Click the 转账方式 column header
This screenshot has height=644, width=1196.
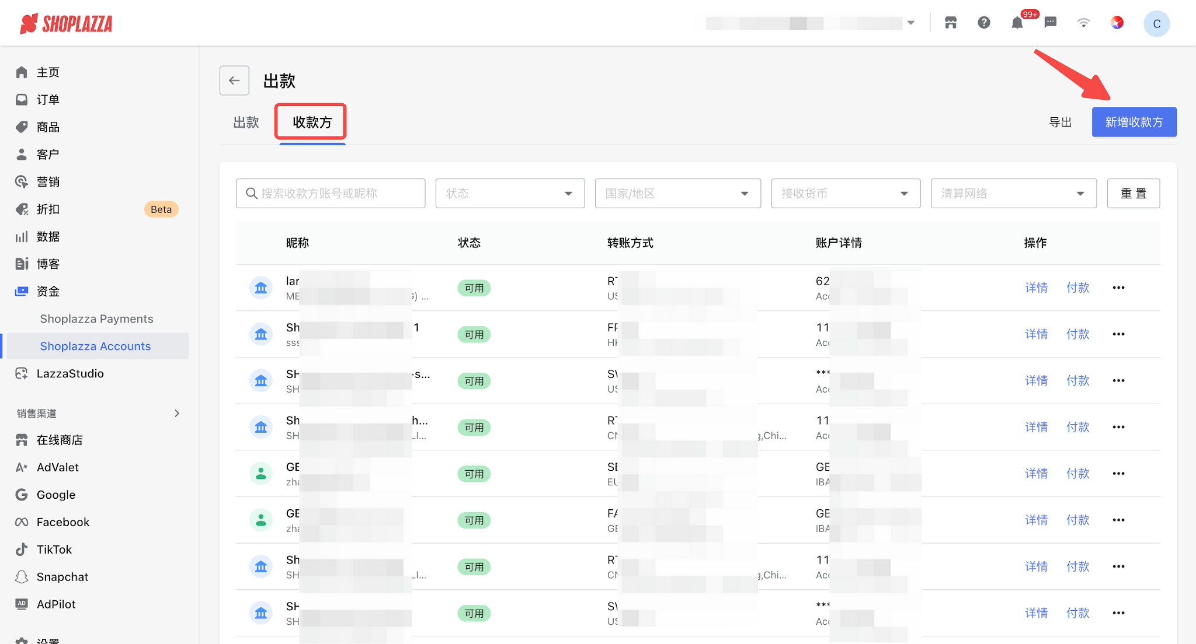tap(630, 243)
